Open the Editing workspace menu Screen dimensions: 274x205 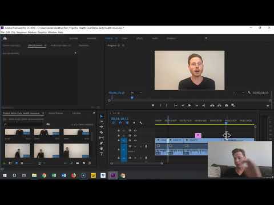tap(116, 38)
